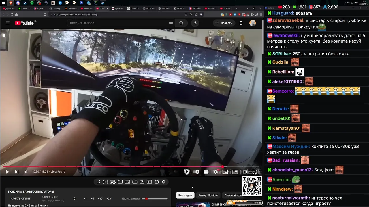
Task: Switch to the NISSAN browser tab
Action: 210,9
